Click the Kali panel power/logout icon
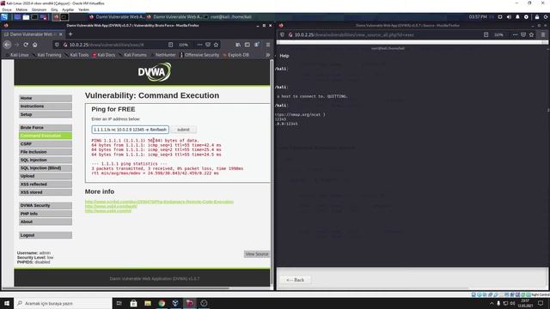550x309 pixels. click(x=546, y=17)
